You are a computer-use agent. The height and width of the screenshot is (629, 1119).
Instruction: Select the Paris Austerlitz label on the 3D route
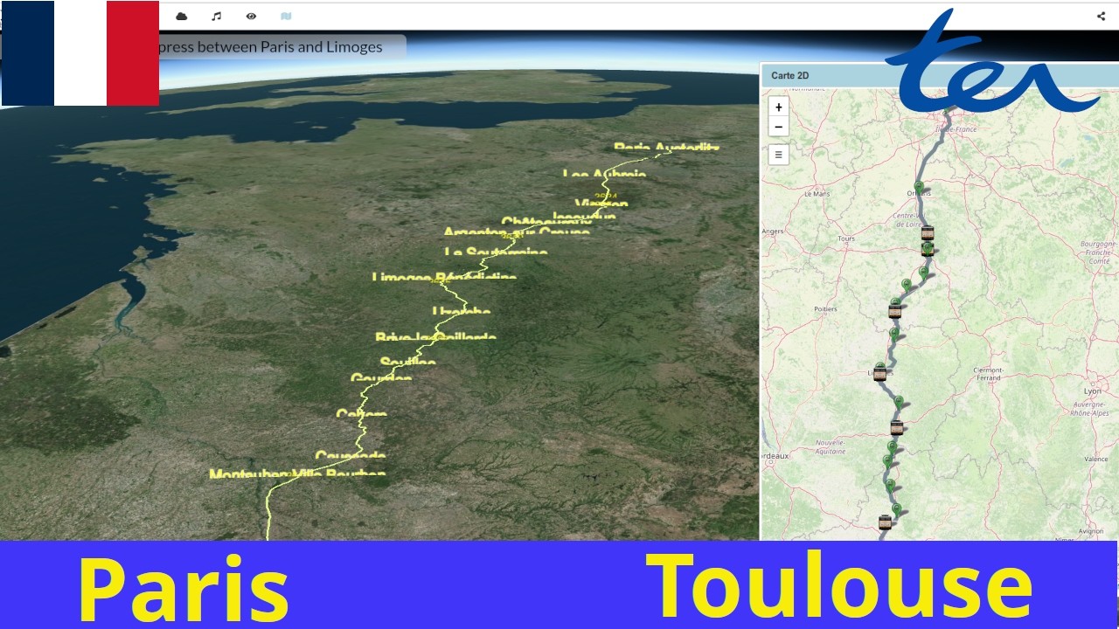[x=666, y=148]
